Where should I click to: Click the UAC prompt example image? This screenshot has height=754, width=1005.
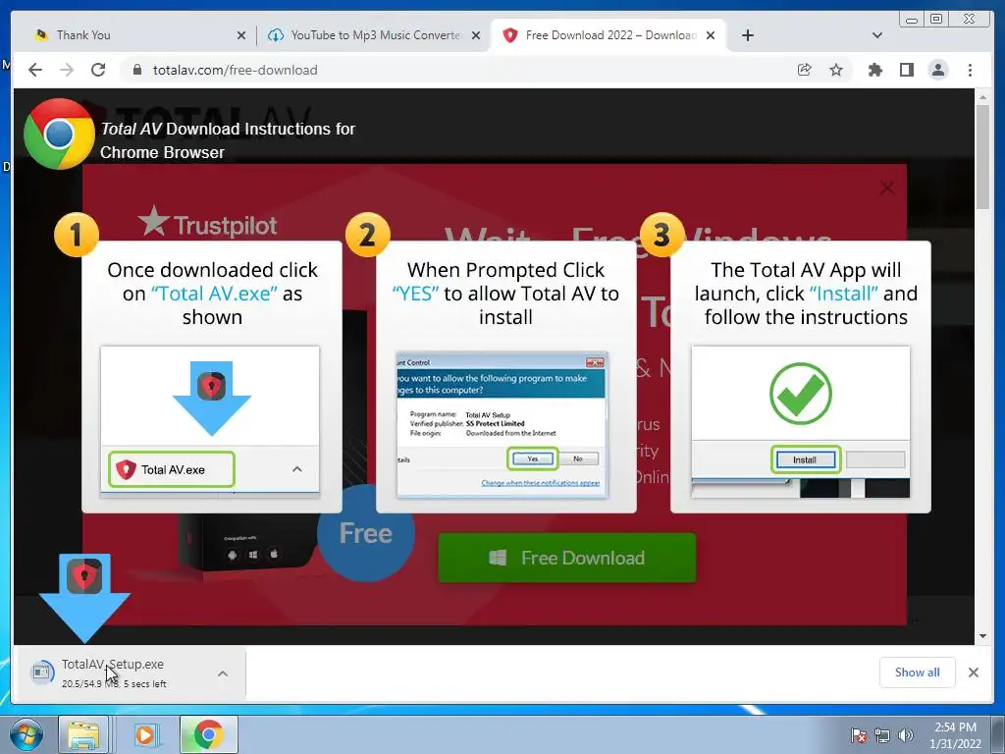pyautogui.click(x=502, y=424)
